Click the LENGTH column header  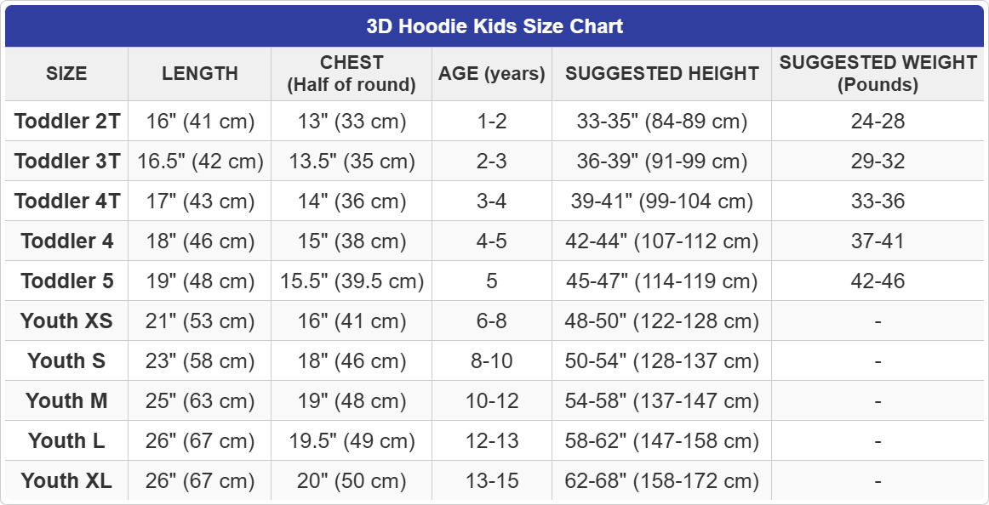pos(200,74)
